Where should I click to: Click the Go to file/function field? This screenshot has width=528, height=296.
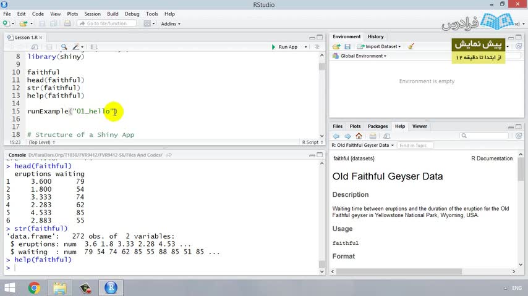[x=107, y=23]
